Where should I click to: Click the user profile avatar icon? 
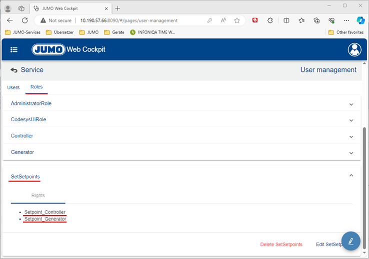click(x=354, y=50)
